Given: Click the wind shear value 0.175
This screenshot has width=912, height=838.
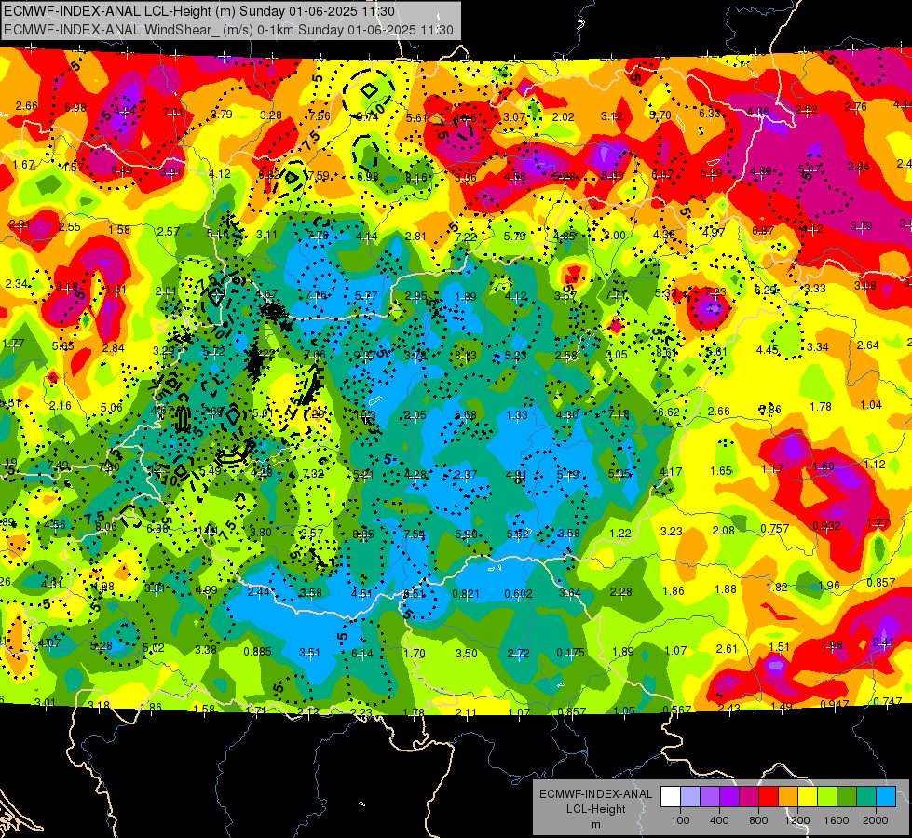Looking at the screenshot, I should pyautogui.click(x=570, y=653).
